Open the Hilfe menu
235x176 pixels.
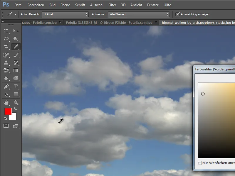point(167,5)
